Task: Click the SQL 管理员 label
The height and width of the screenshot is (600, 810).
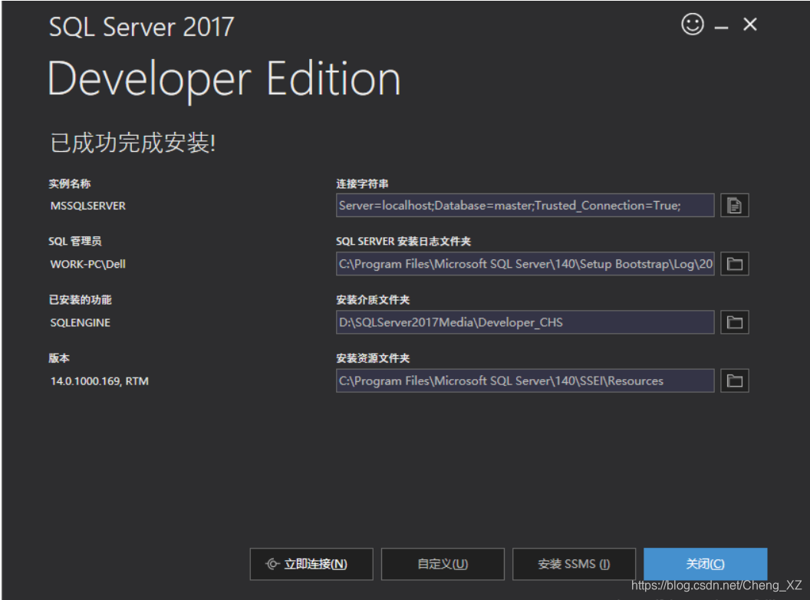Action: click(x=75, y=242)
